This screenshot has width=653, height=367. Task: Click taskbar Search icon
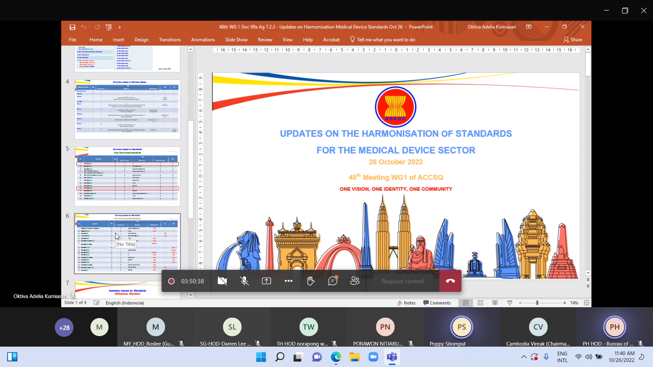280,357
